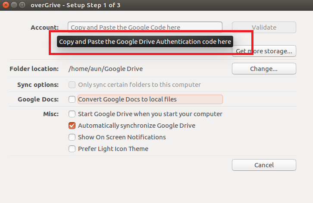Close the overGrive setup window

(x=6, y=5)
